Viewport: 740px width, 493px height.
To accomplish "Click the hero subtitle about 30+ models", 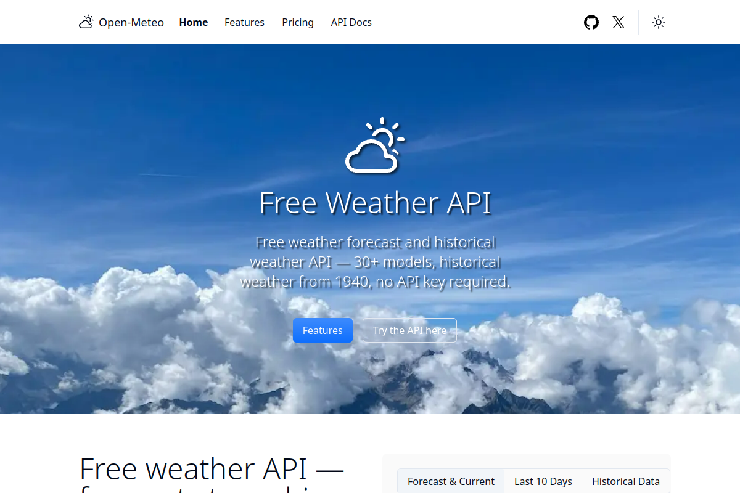I will 375,262.
